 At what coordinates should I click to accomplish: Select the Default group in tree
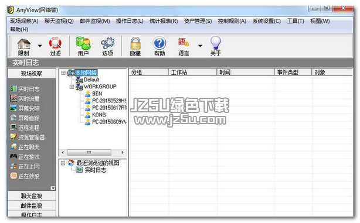coord(91,80)
